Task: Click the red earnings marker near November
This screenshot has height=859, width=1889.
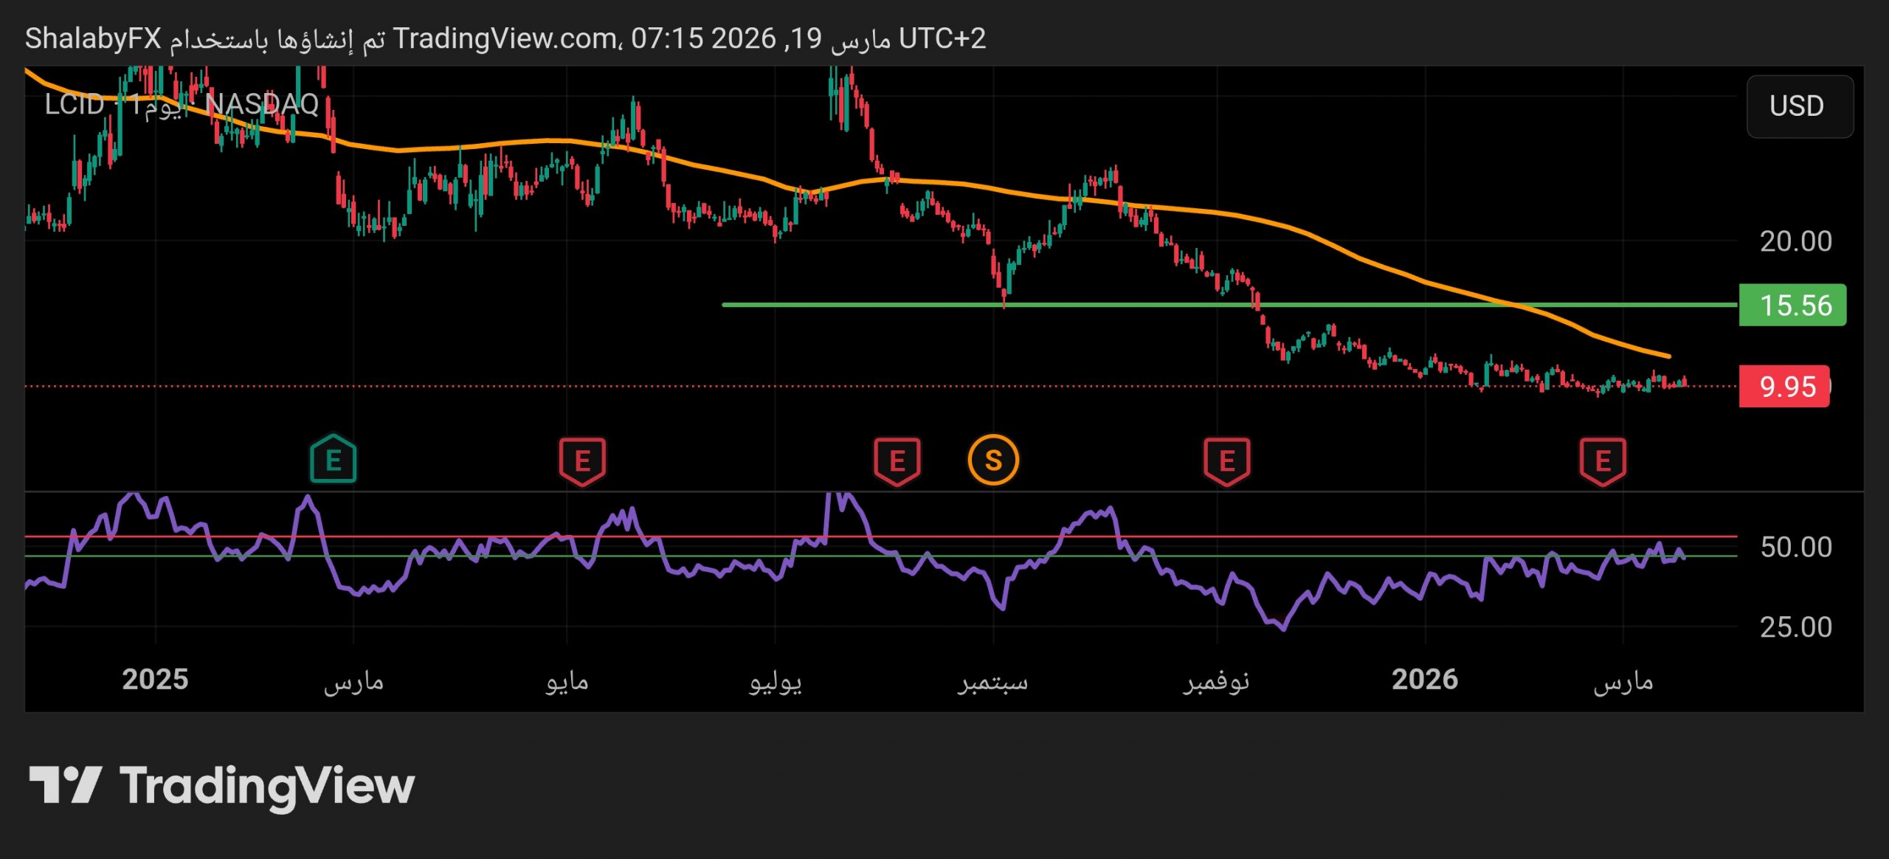Action: [x=1226, y=461]
